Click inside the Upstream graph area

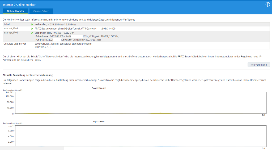click(140, 136)
